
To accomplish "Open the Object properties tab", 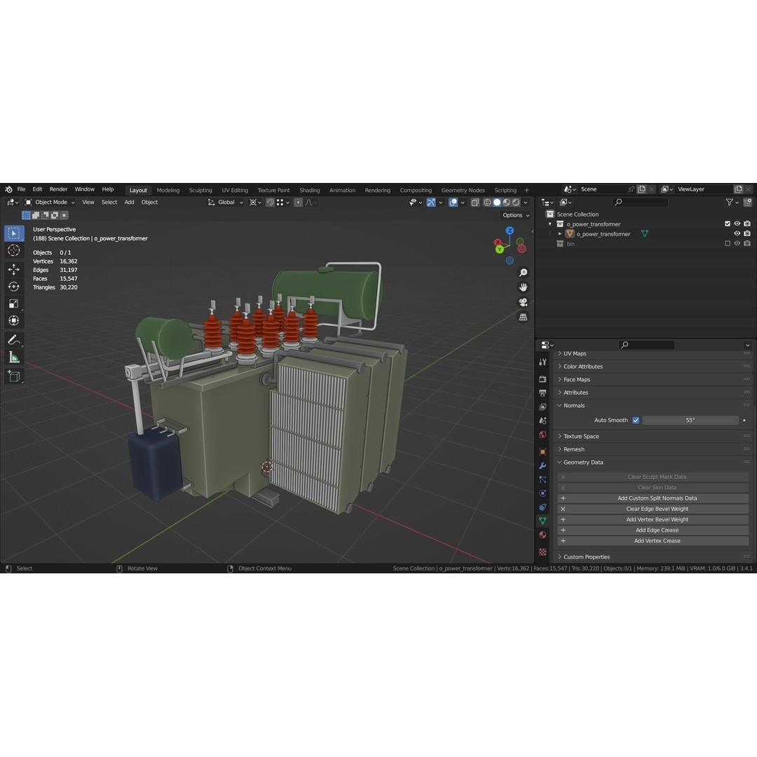I will tap(543, 452).
